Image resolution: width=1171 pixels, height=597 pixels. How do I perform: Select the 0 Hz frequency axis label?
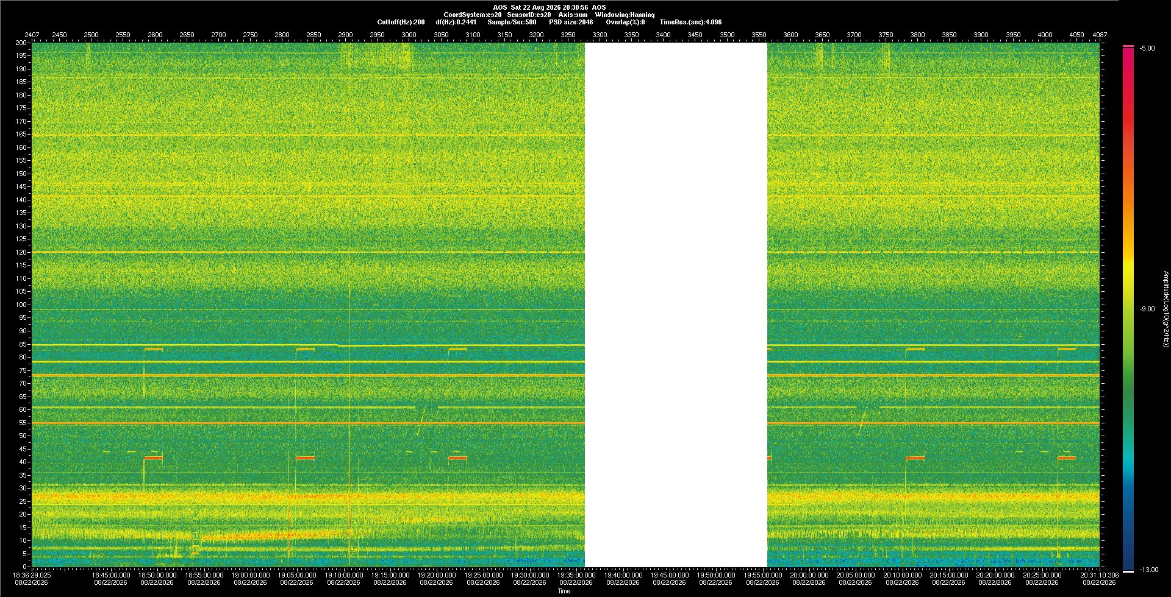[25, 567]
